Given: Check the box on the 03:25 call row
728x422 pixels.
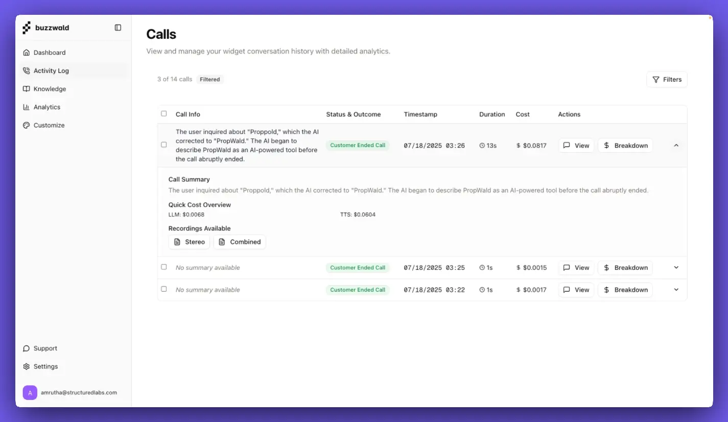Looking at the screenshot, I should pyautogui.click(x=163, y=267).
